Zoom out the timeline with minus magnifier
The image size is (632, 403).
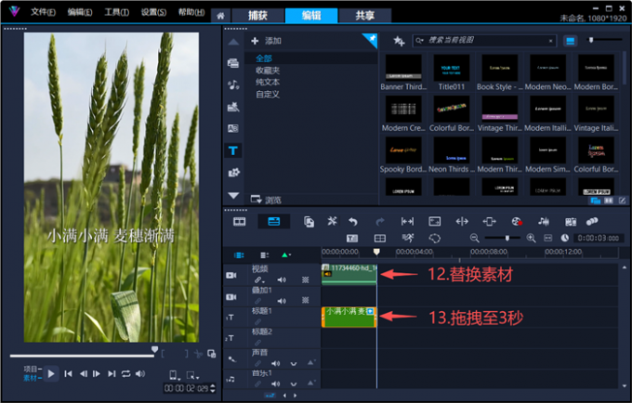click(474, 239)
